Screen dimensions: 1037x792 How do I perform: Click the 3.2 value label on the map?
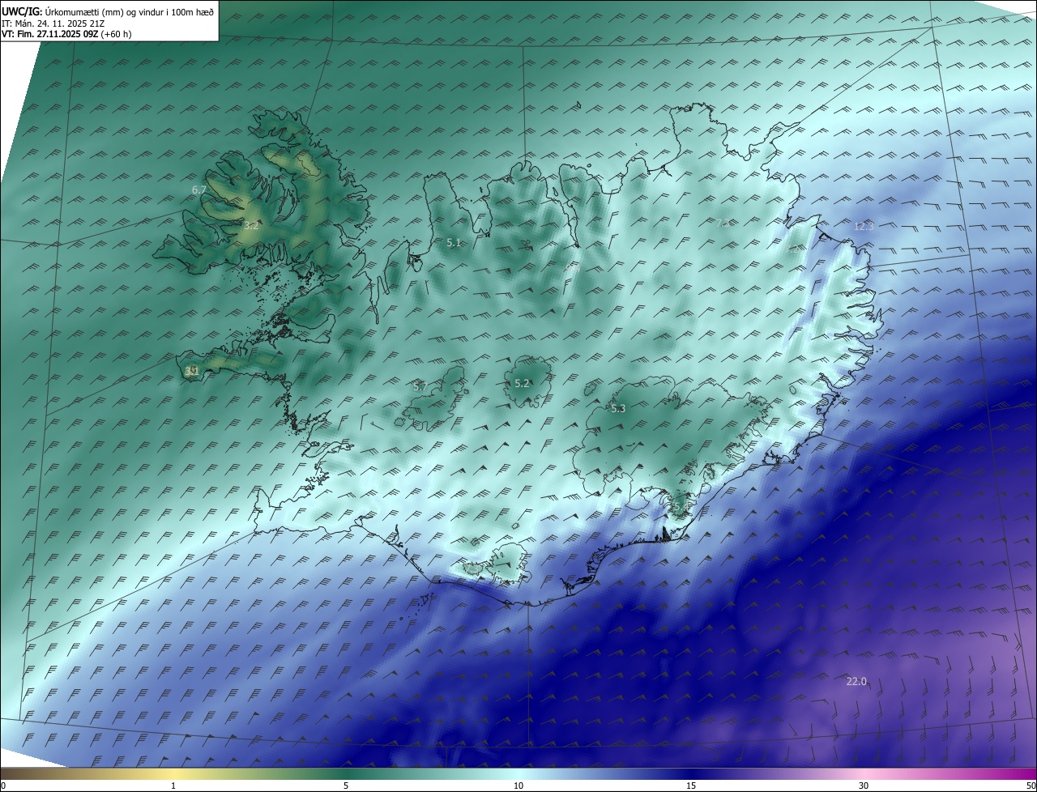251,225
